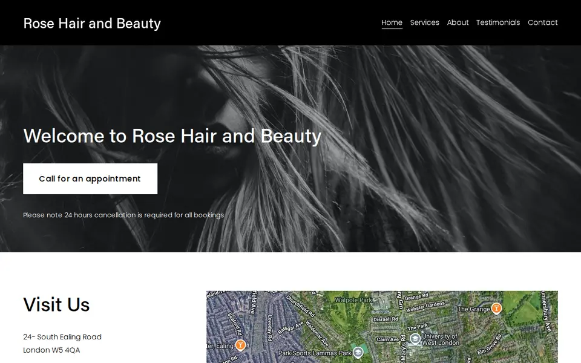Click the Walpole Park label on map
The width and height of the screenshot is (581, 363).
coord(353,300)
